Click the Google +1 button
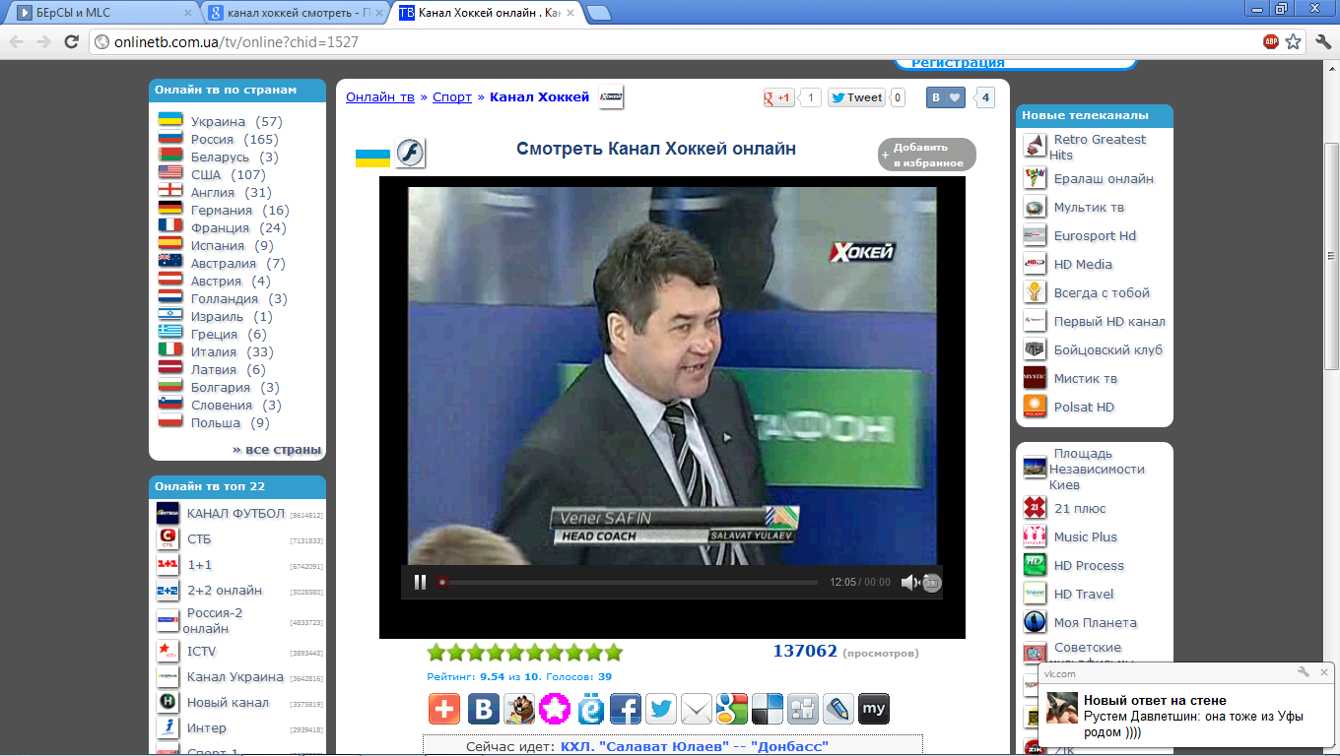Image resolution: width=1340 pixels, height=756 pixels. click(x=779, y=97)
